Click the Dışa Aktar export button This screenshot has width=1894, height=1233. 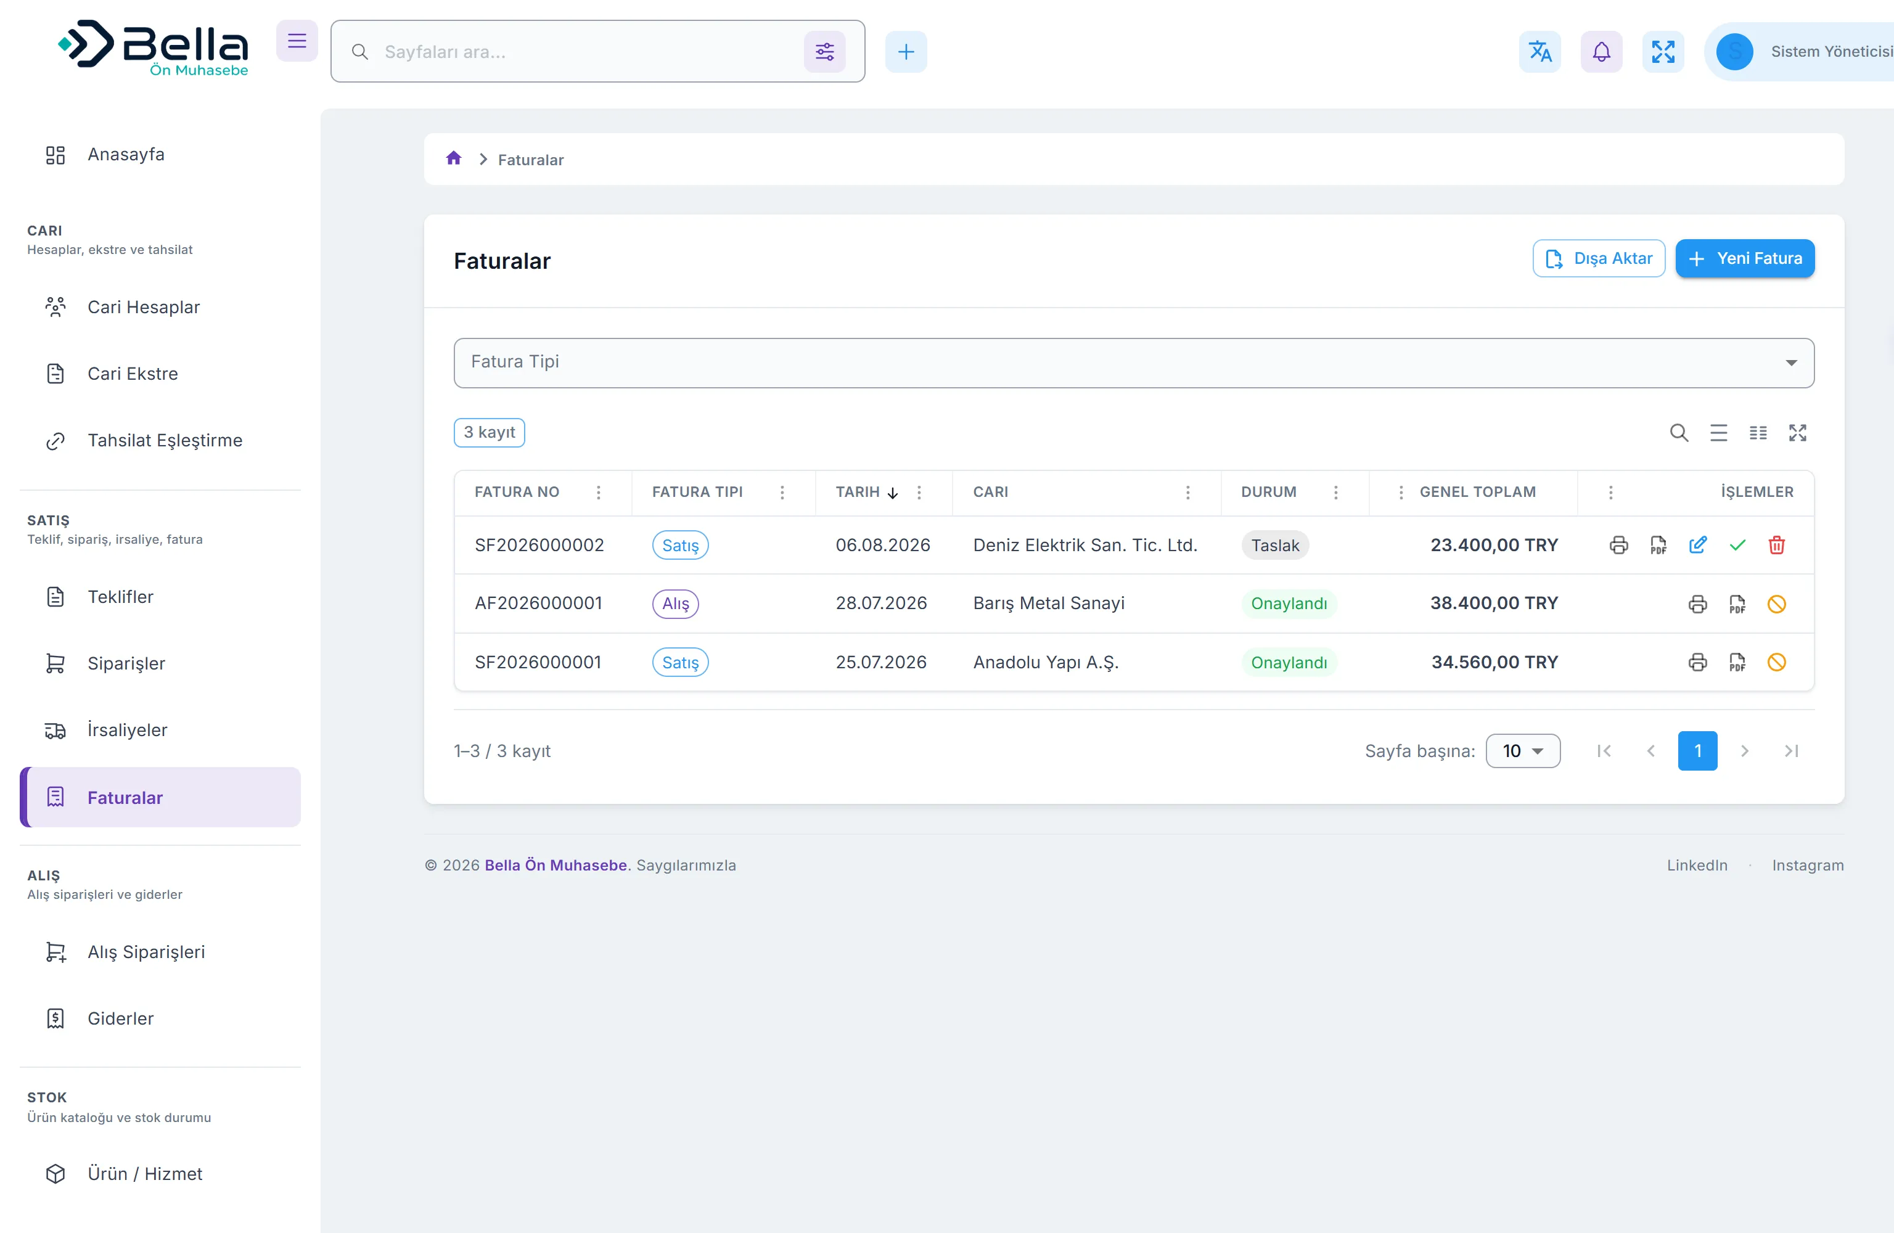point(1598,259)
